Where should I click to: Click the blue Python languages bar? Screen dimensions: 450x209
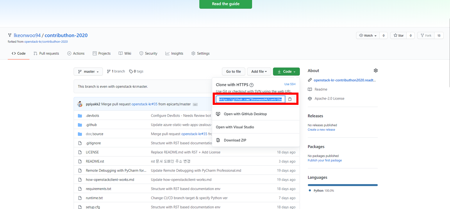[x=343, y=185]
